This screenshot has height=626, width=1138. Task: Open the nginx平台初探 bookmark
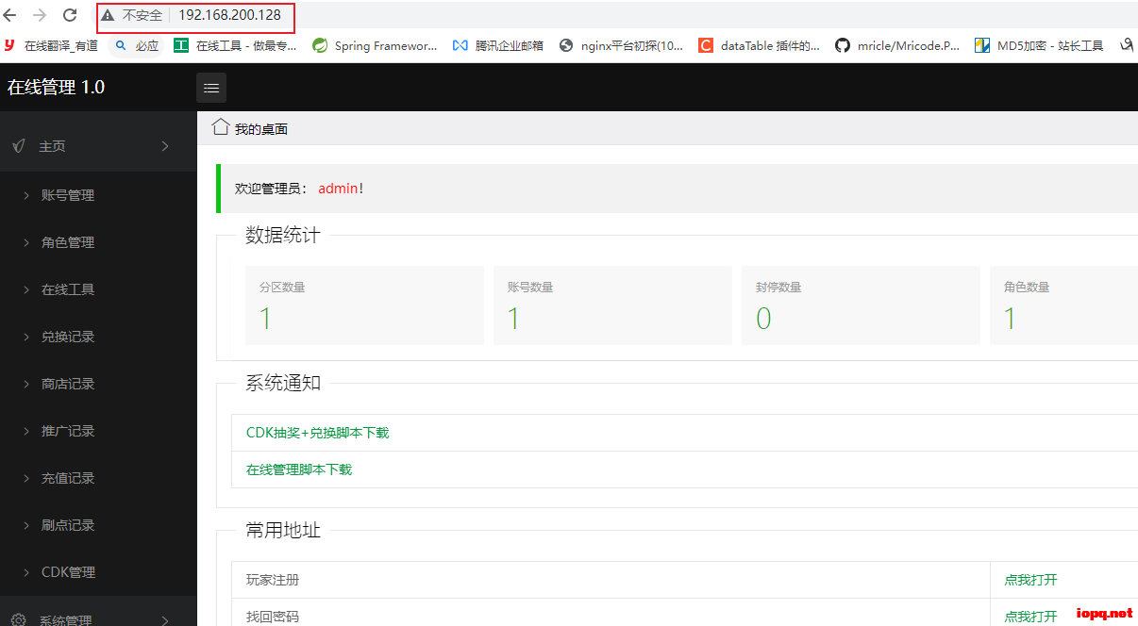coord(621,45)
